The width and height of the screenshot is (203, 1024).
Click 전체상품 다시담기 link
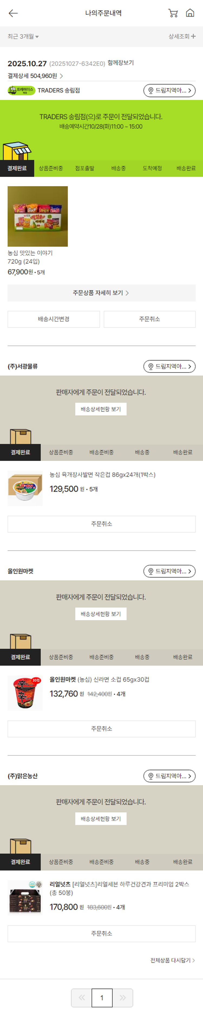[x=172, y=960]
